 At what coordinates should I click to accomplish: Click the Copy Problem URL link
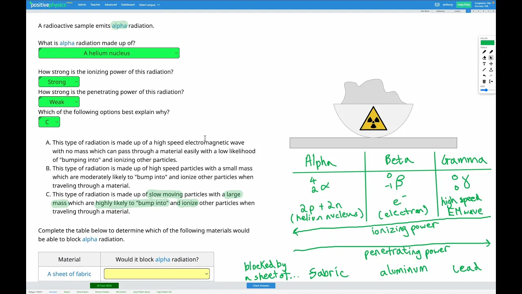pos(164,292)
